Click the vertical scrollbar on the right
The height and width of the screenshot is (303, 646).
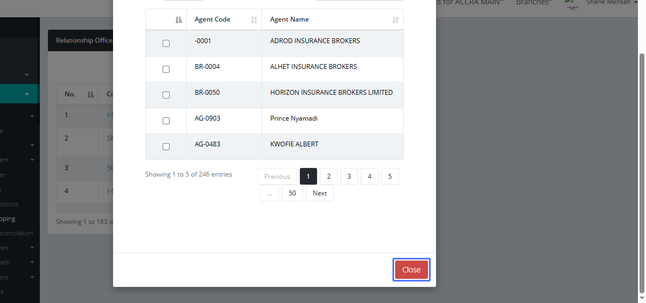[x=641, y=161]
